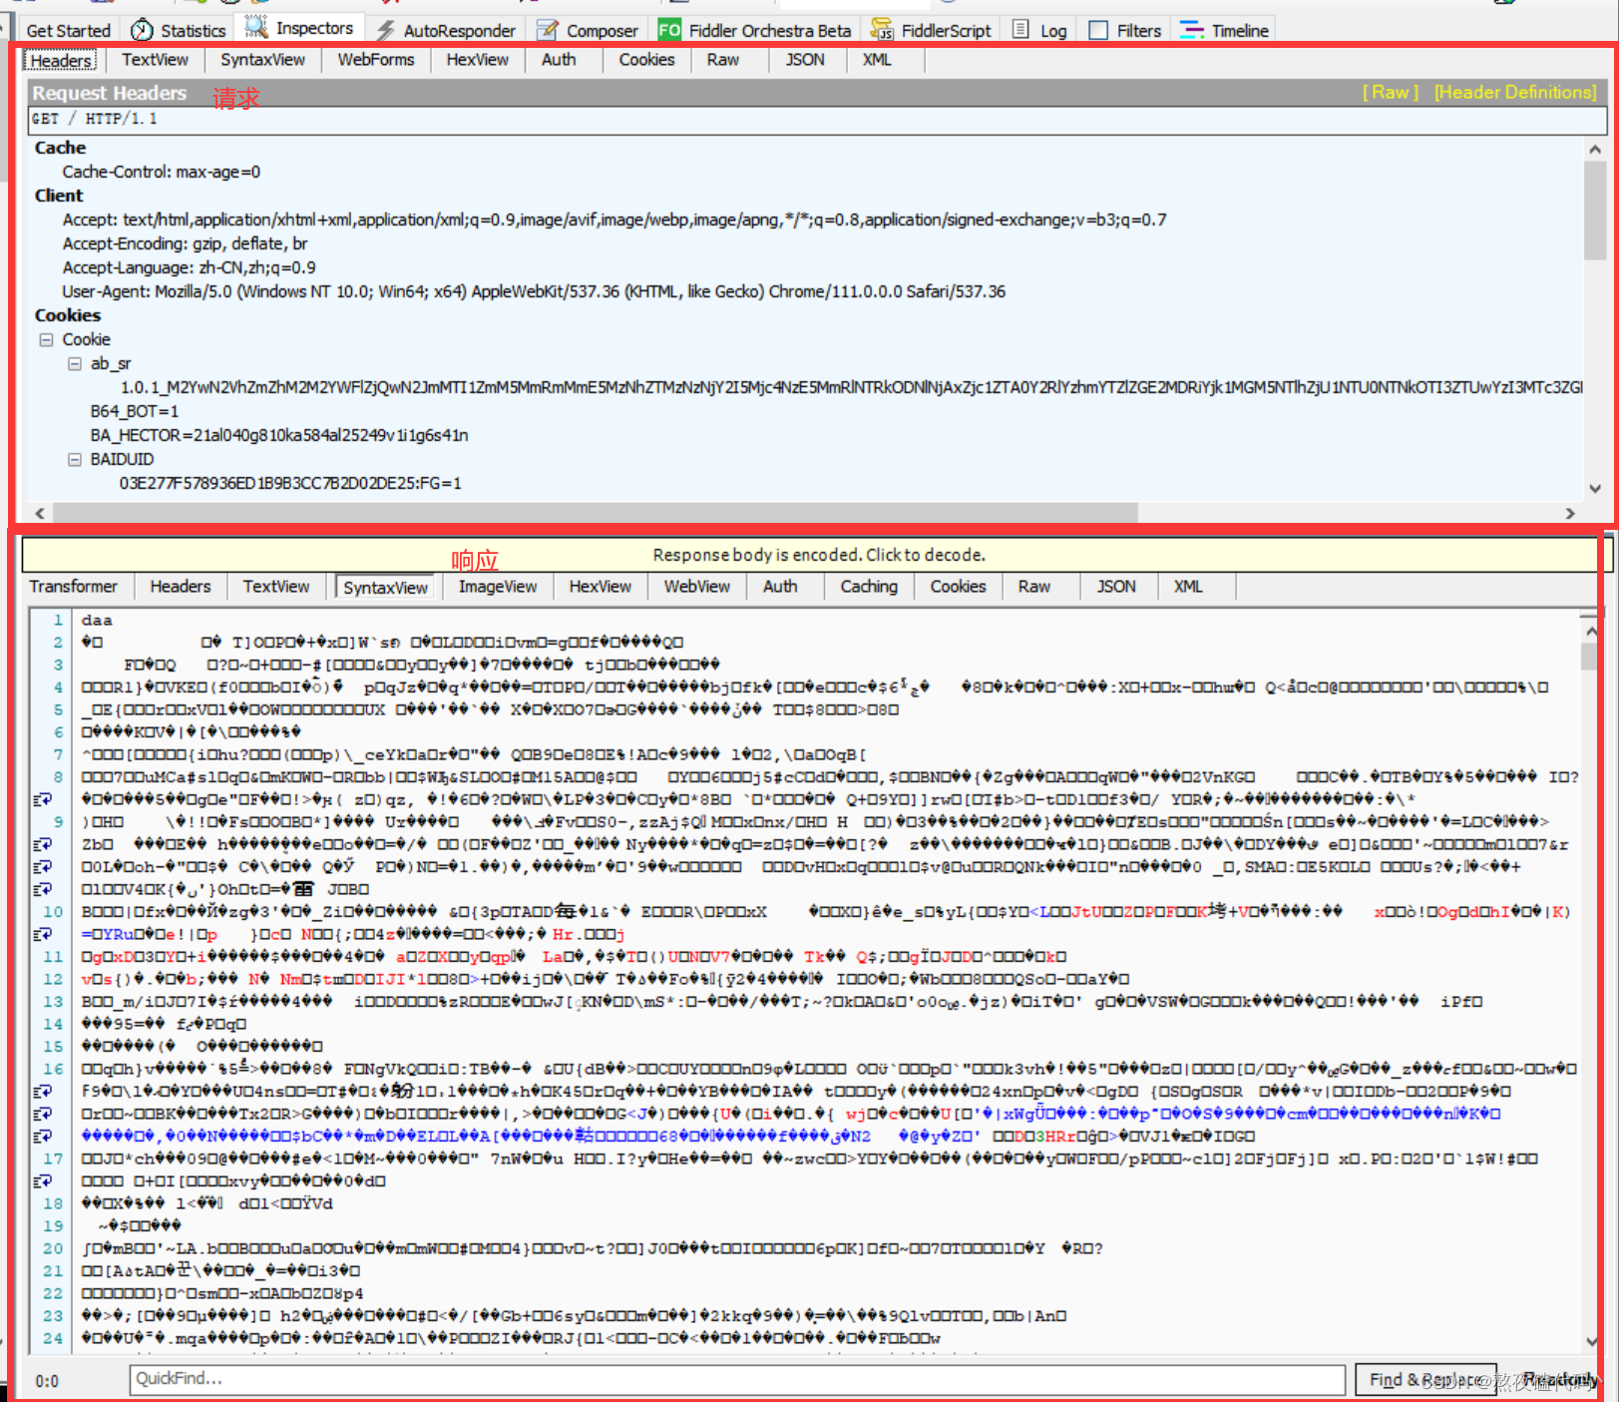Click the request headers scroll-down arrow
Image resolution: width=1619 pixels, height=1402 pixels.
(1594, 489)
